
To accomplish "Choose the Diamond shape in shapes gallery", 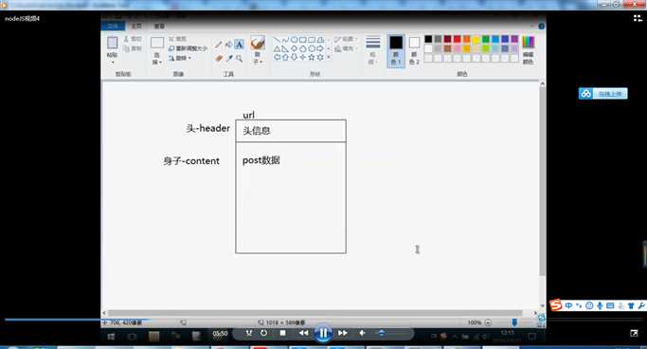I will click(295, 48).
